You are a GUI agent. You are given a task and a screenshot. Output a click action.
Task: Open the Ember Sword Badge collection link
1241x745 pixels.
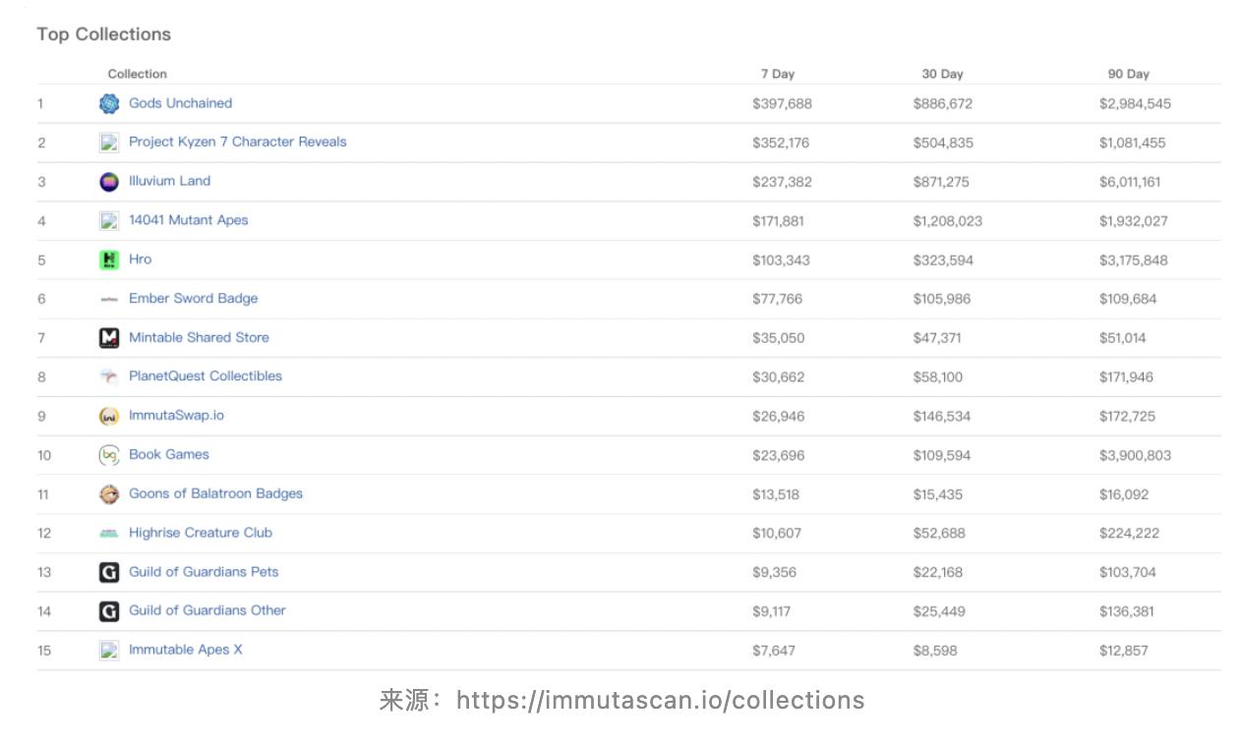click(193, 298)
